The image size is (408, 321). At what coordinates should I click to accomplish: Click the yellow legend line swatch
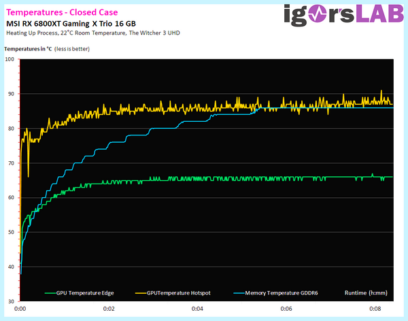[141, 293]
